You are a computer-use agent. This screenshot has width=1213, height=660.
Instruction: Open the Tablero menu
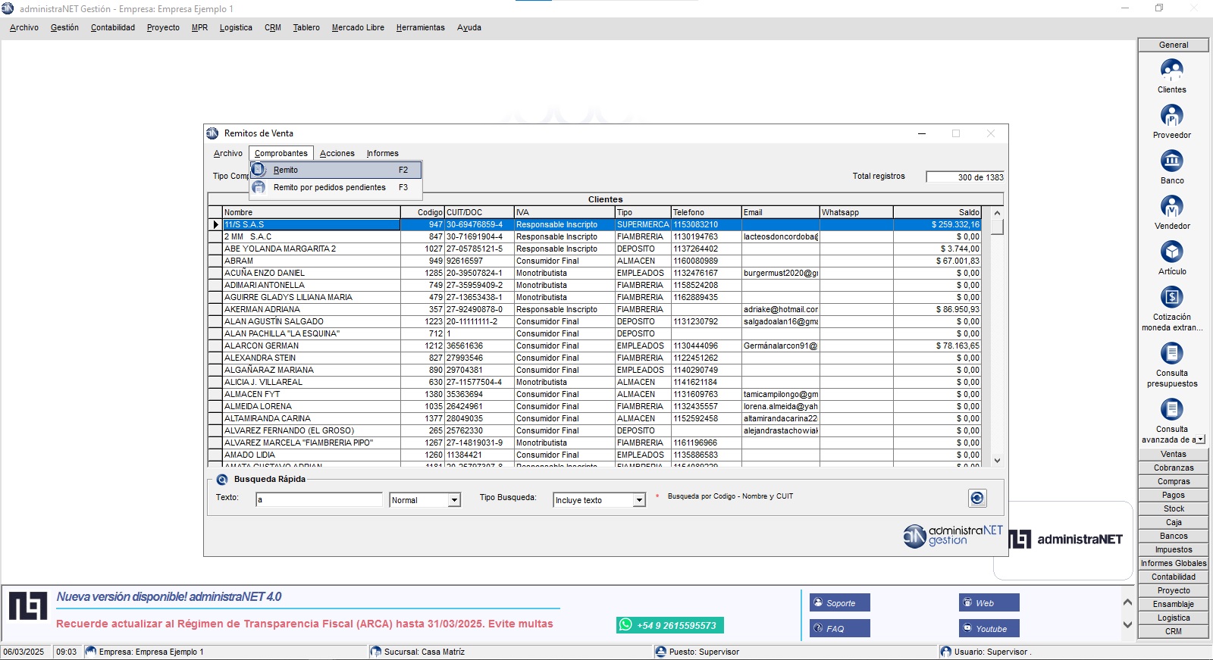(x=306, y=28)
